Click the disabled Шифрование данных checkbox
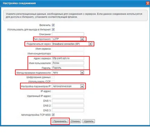This screenshot has width=150, height=133. [x=53, y=77]
